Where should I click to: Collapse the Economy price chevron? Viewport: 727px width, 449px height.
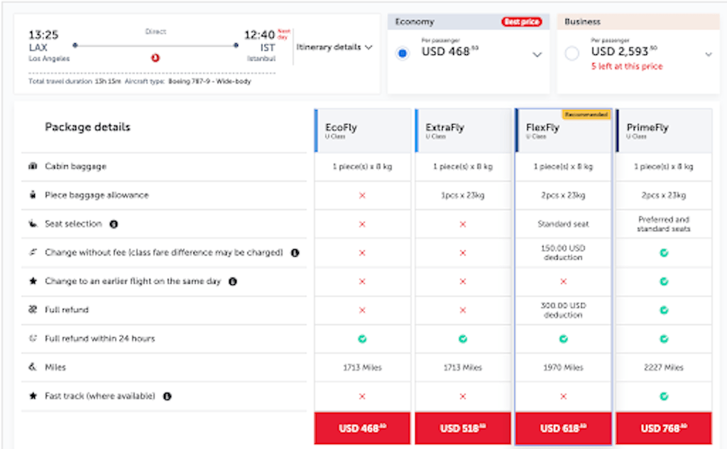[x=537, y=55]
